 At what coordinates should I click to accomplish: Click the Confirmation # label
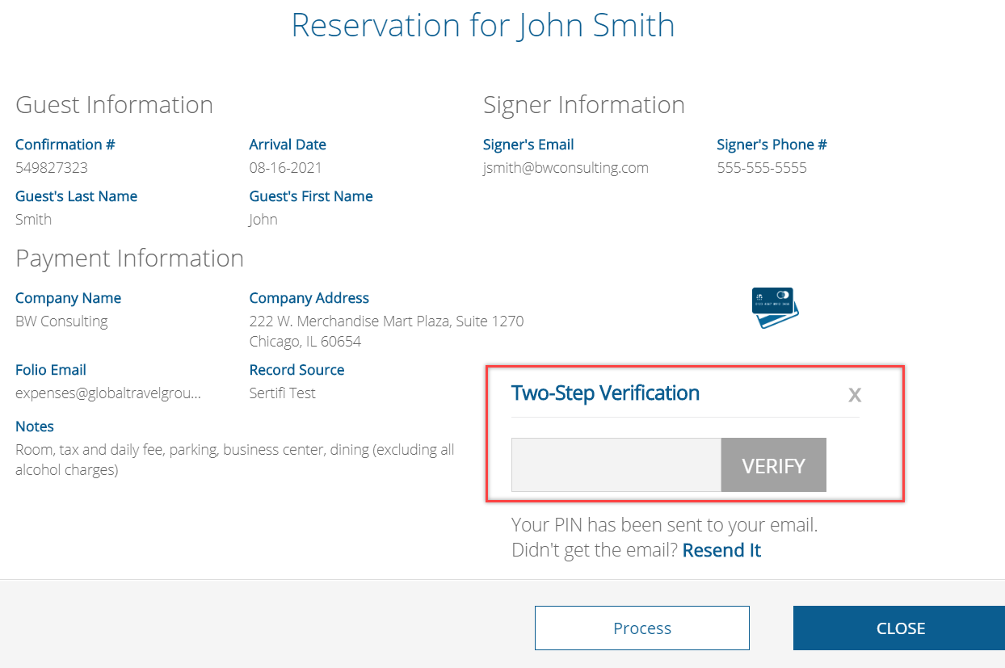[65, 145]
